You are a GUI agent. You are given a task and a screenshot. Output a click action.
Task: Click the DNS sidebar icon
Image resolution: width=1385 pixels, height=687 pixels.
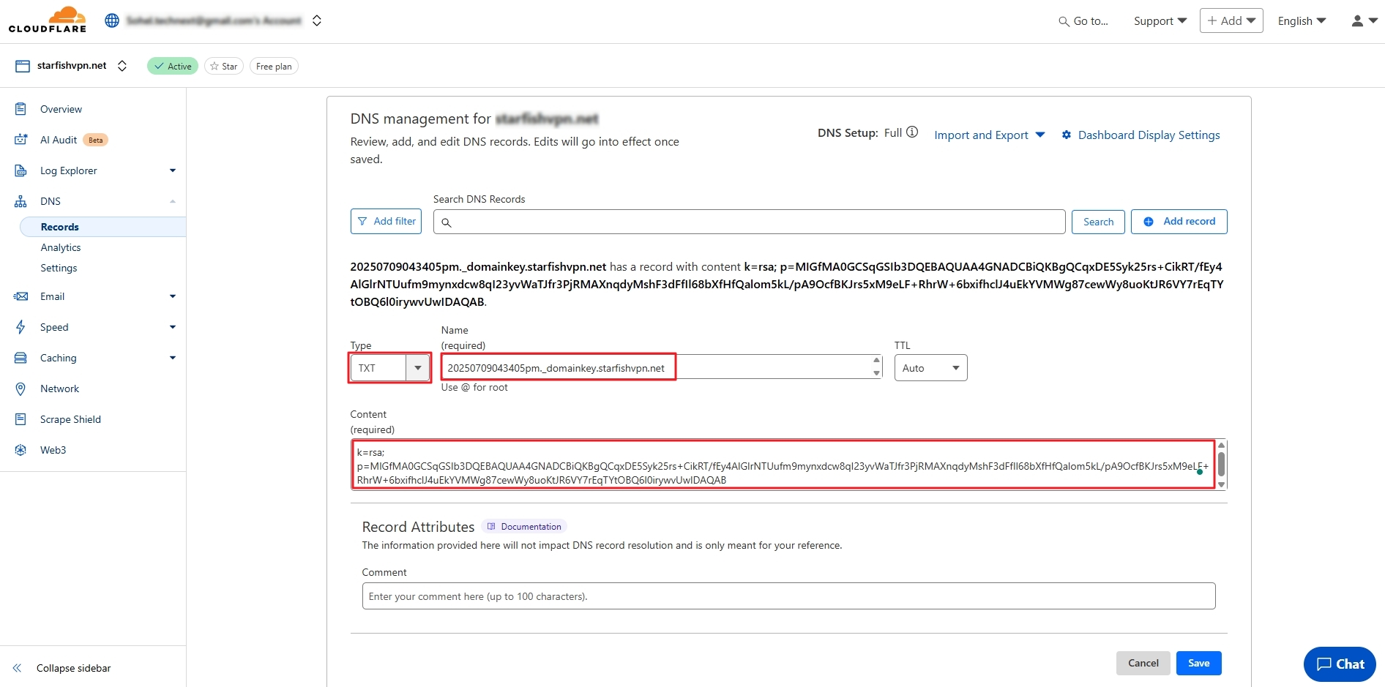pyautogui.click(x=20, y=201)
